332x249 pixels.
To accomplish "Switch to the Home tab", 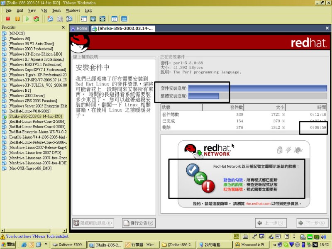I will pos(79,28).
